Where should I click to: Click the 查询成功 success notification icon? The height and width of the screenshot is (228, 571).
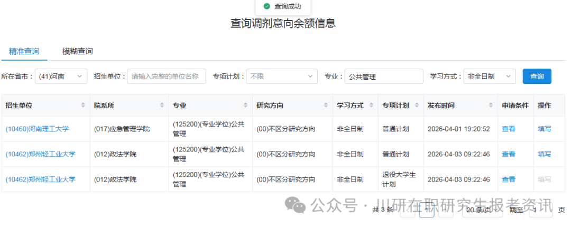click(267, 6)
